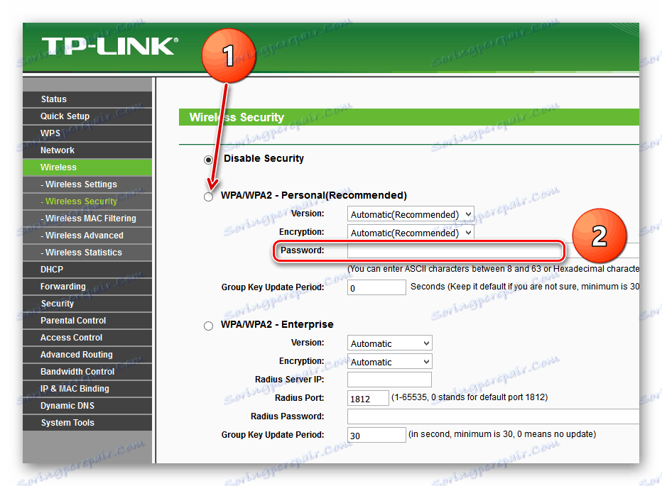This screenshot has height=486, width=662.
Task: Open the Dynamic DNS page
Action: (x=67, y=405)
